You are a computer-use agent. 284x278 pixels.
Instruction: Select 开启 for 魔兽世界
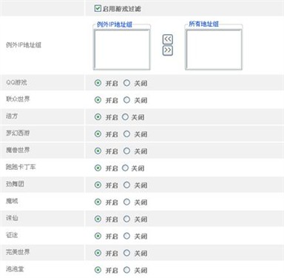[98, 150]
